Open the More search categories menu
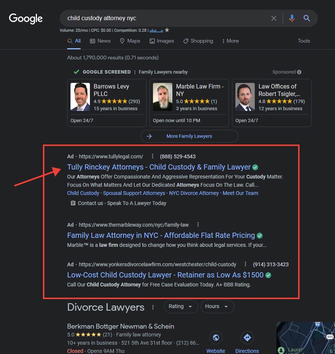Viewport: 335px width, 354px height. coord(230,41)
